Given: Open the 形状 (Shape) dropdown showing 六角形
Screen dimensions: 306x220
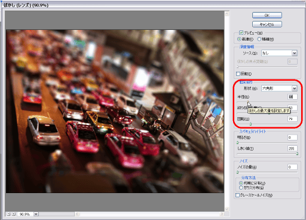Looking at the screenshot, I should [279, 88].
